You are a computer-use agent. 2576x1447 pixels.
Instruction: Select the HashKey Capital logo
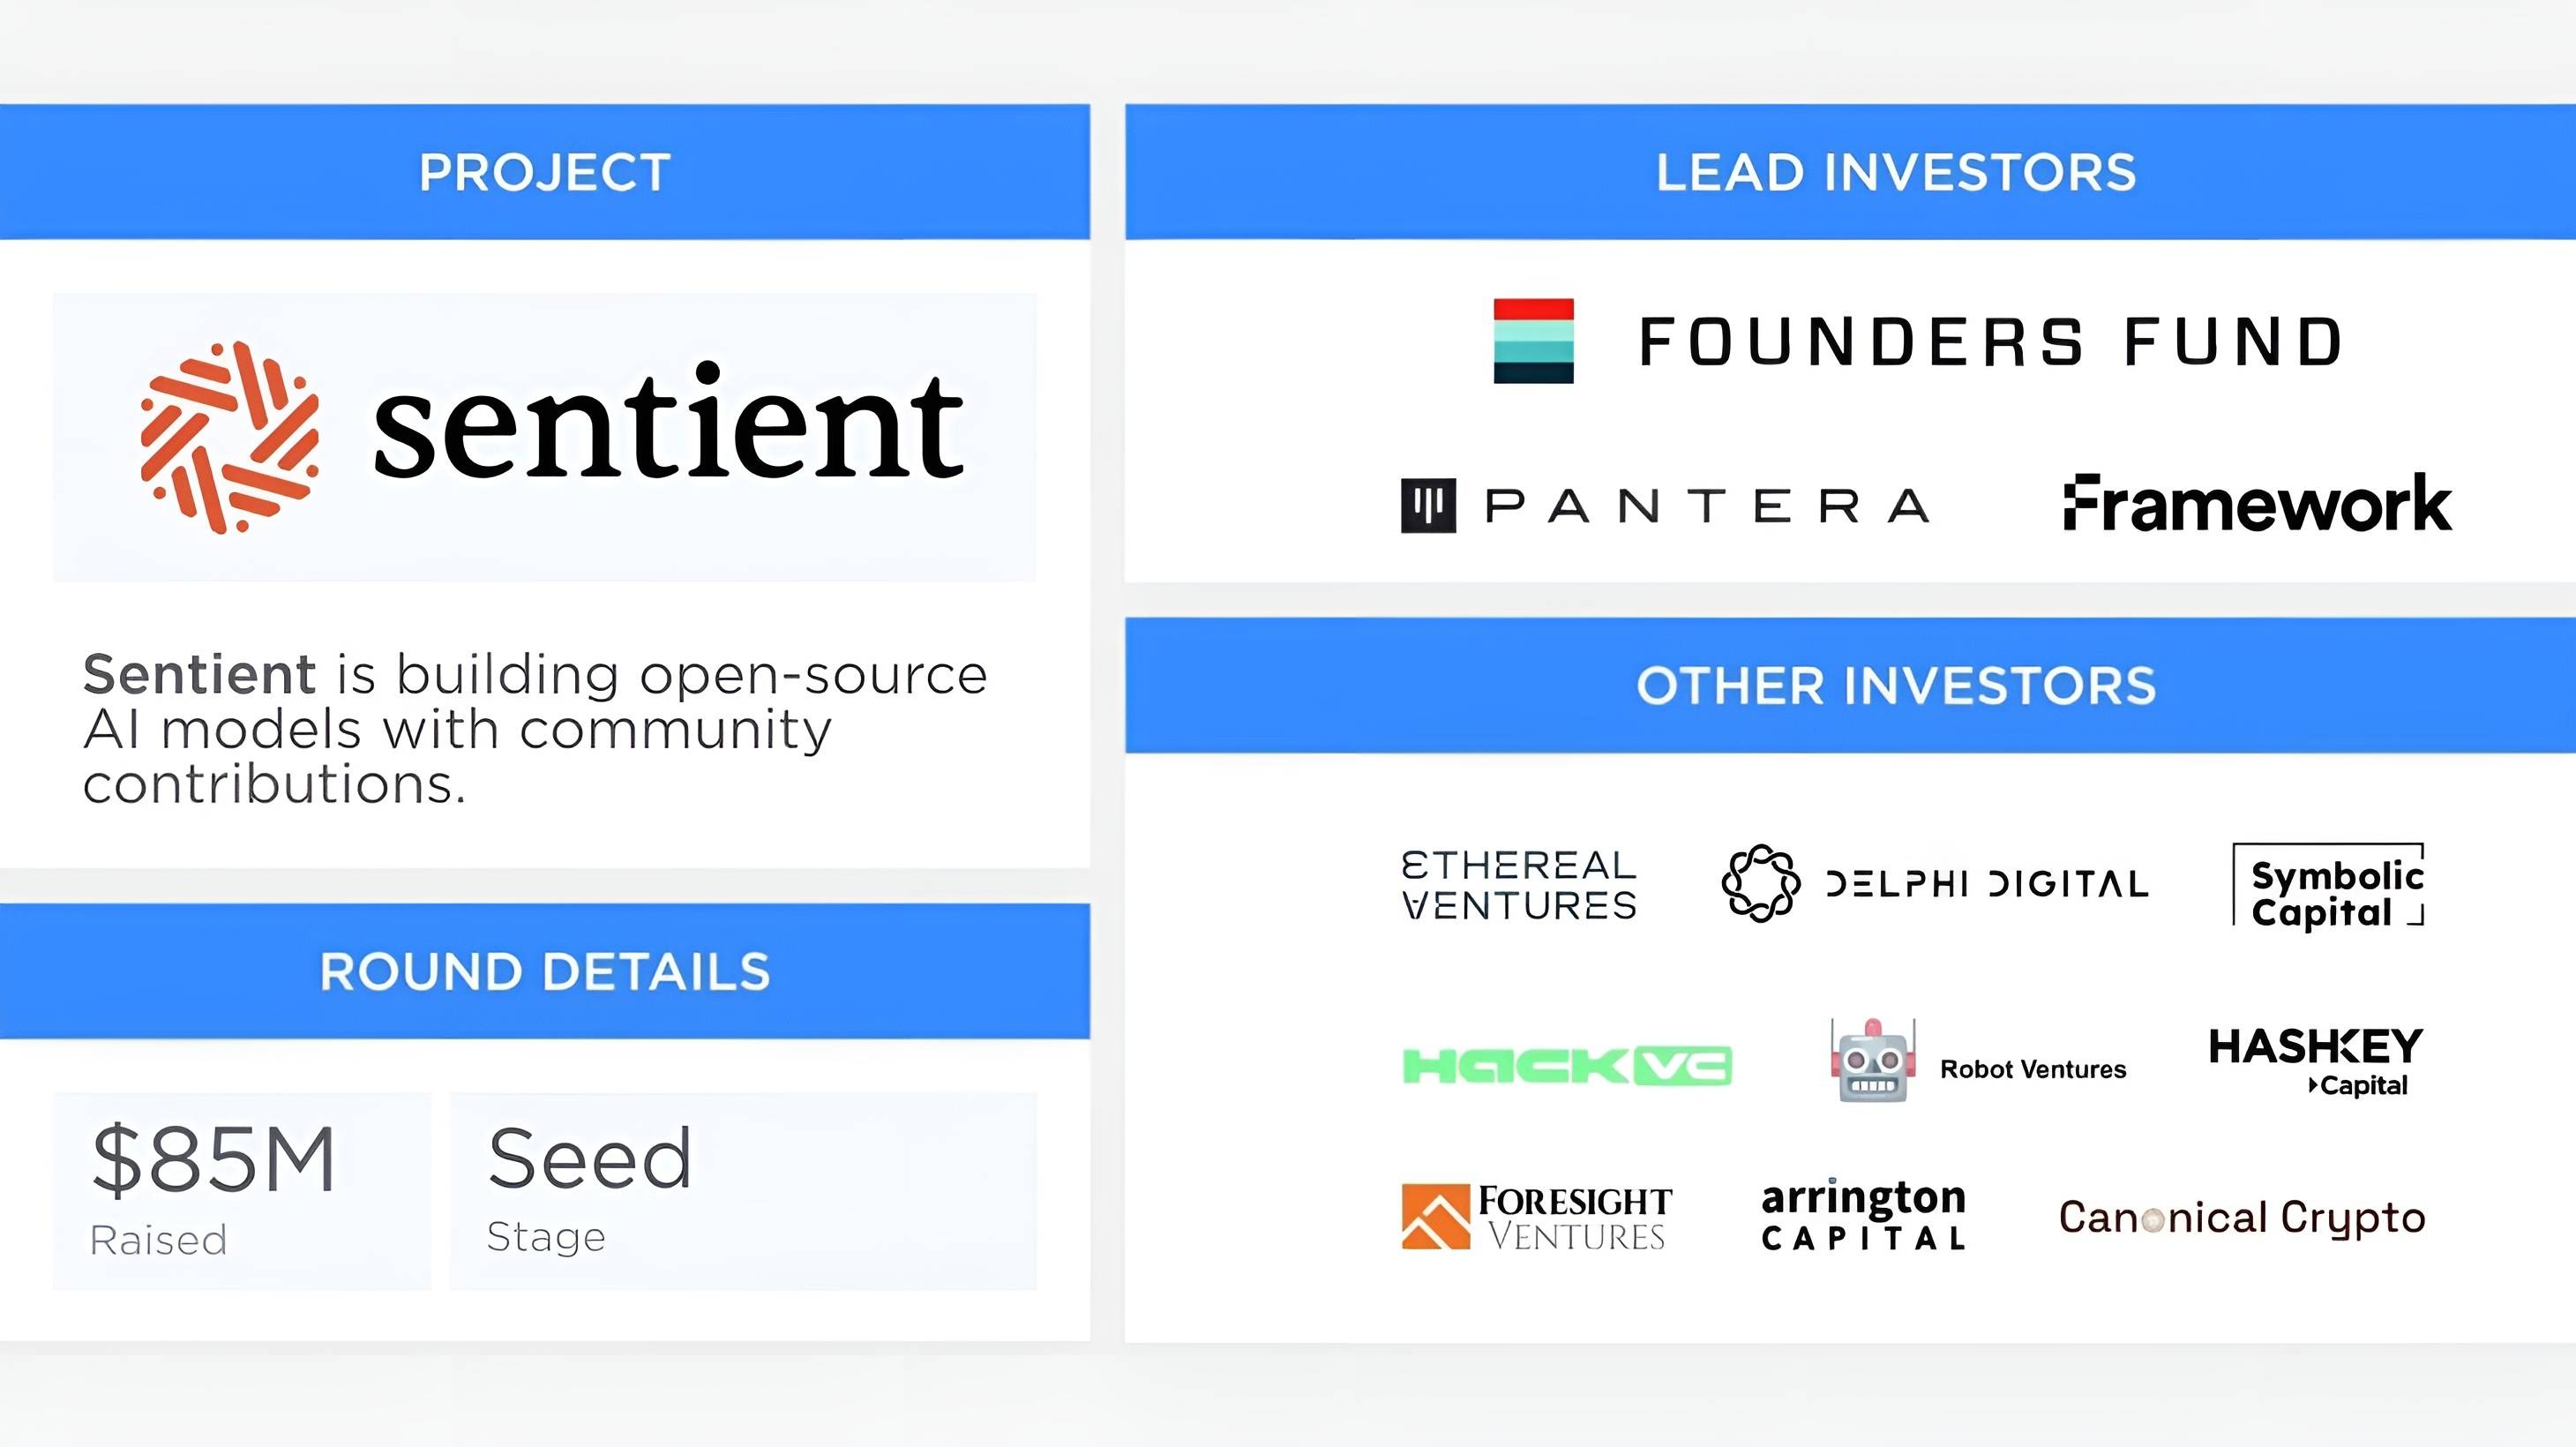[2316, 1062]
